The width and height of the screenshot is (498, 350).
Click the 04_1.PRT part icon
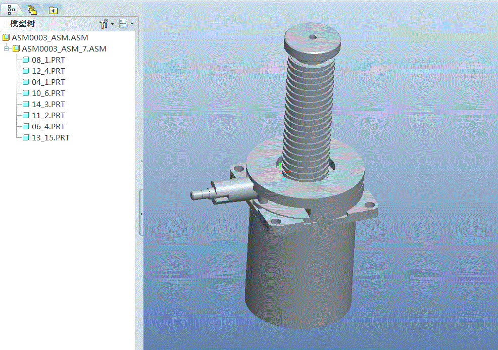click(x=26, y=82)
